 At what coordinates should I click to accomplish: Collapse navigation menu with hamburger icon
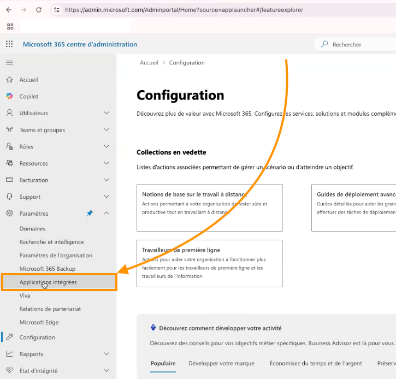pos(9,63)
